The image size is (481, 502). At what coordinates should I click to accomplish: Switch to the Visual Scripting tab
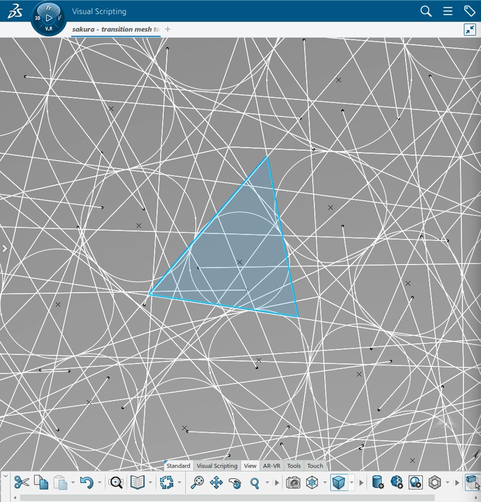pyautogui.click(x=217, y=466)
